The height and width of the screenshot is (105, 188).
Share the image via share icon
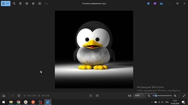[x=33, y=3]
